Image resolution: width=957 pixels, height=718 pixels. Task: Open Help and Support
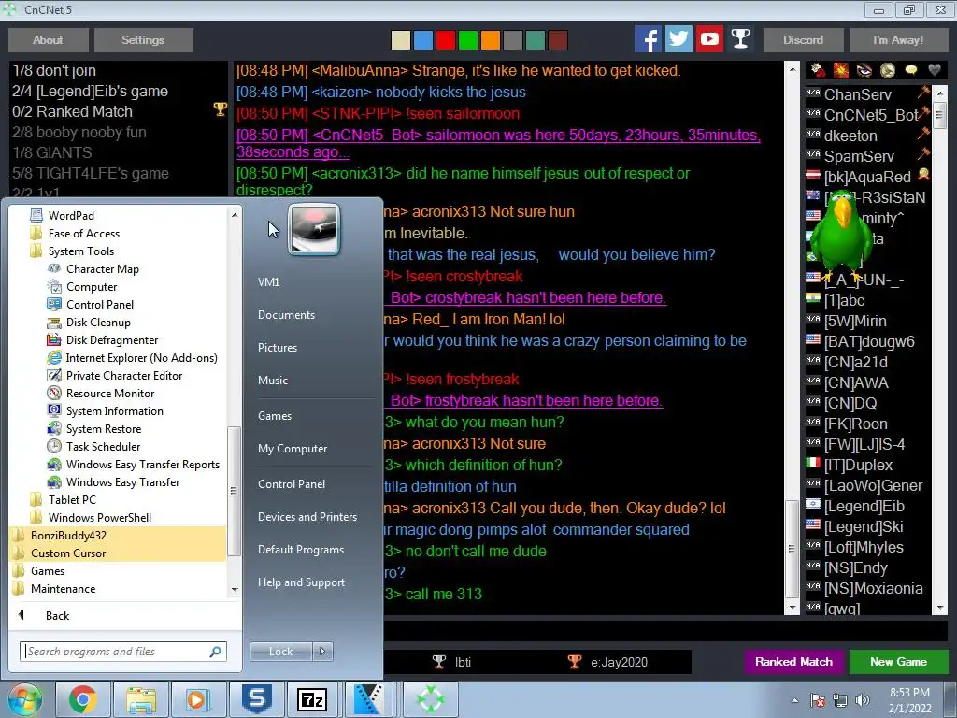[302, 582]
